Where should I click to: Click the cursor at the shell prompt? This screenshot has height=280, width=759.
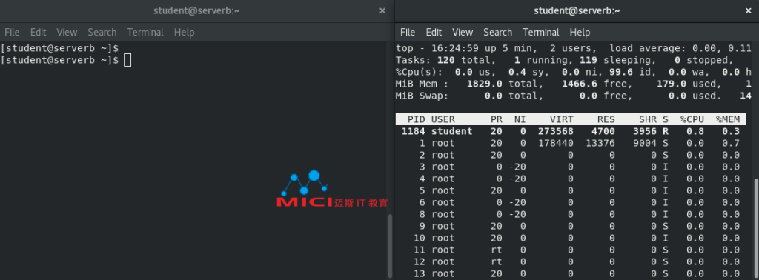[x=127, y=61]
